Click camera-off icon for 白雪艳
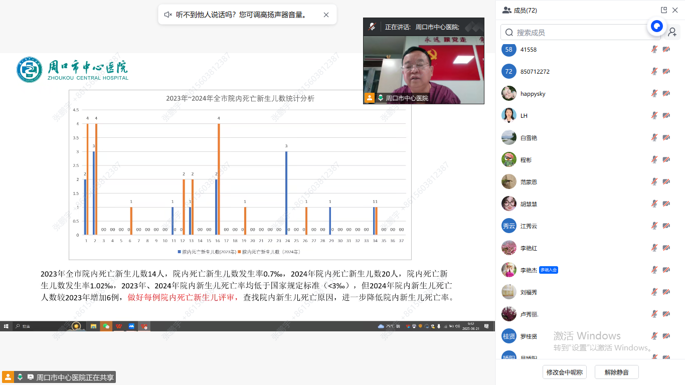 [666, 137]
